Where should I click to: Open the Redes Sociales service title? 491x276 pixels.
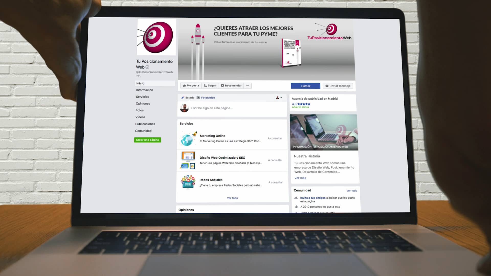pos(211,180)
